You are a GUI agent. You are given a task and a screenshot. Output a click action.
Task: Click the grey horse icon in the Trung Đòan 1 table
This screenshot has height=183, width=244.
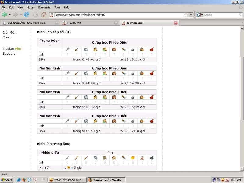(86, 49)
